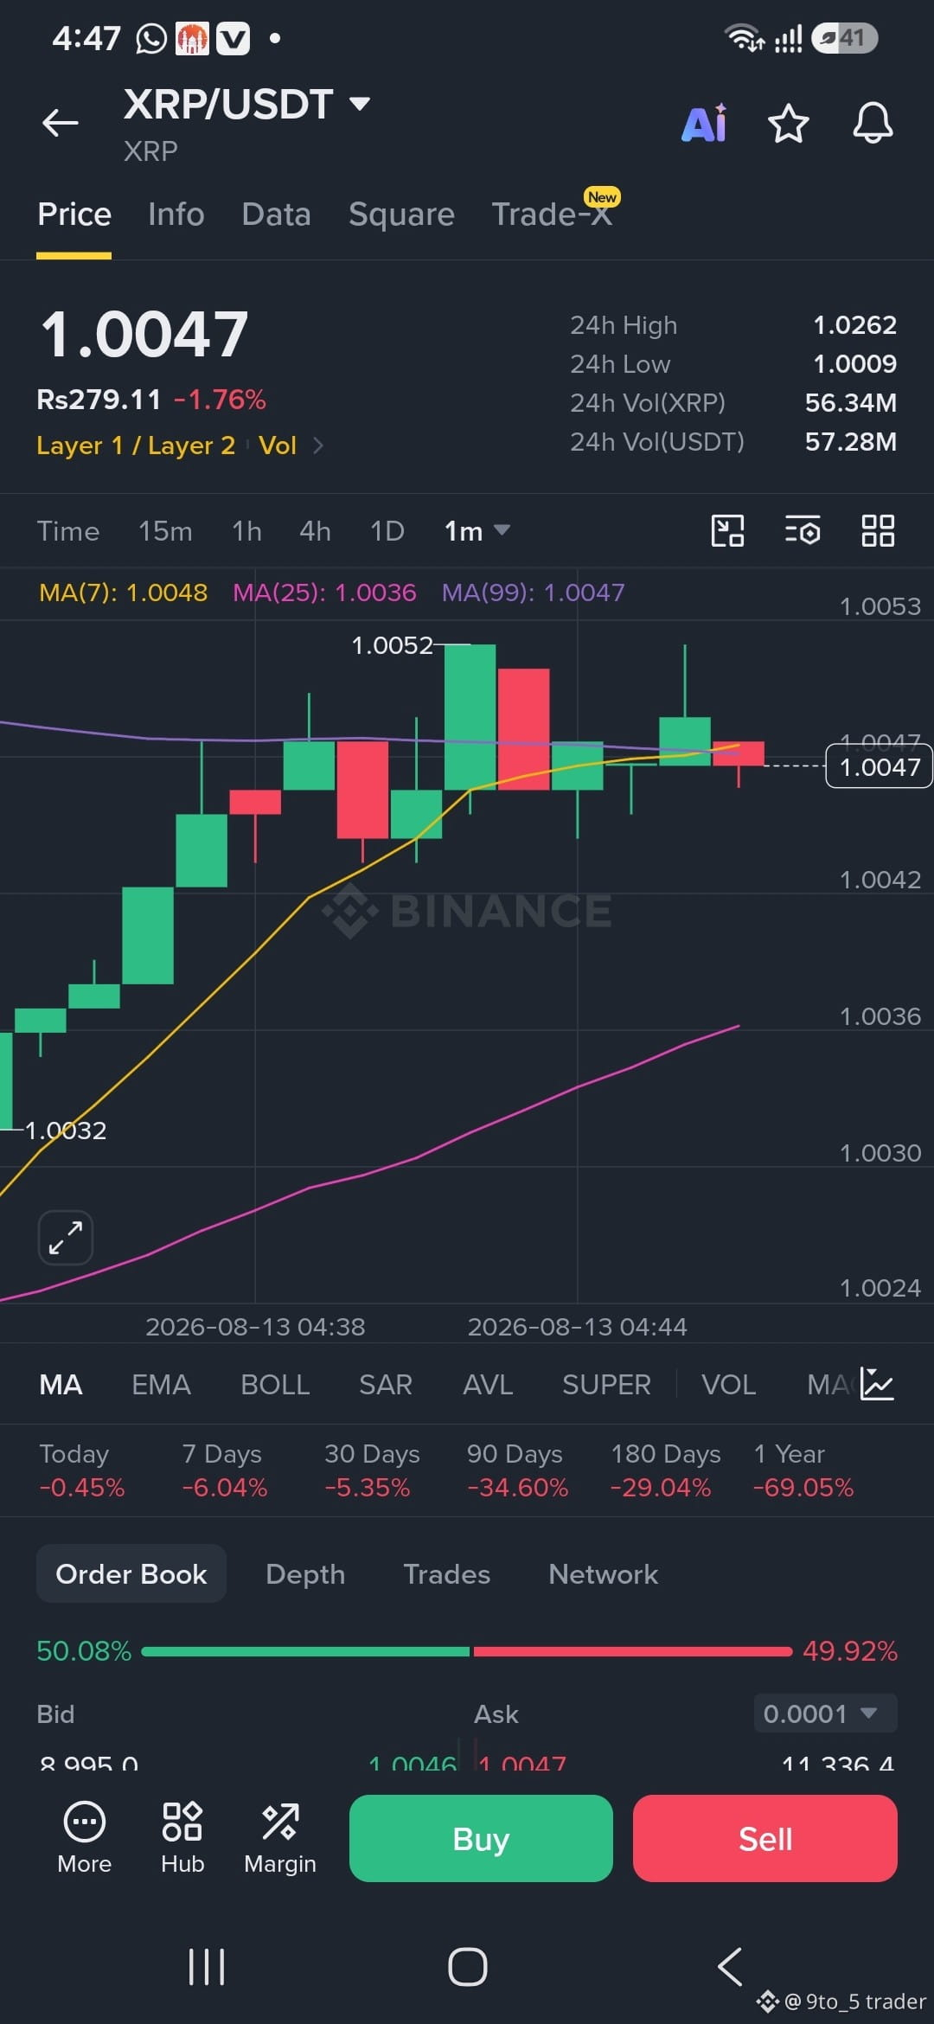Switch to the Data tab
Viewport: 934px width, 2024px height.
pyautogui.click(x=277, y=215)
